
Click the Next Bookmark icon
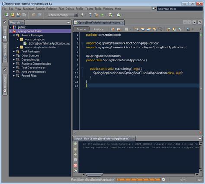click(x=174, y=29)
